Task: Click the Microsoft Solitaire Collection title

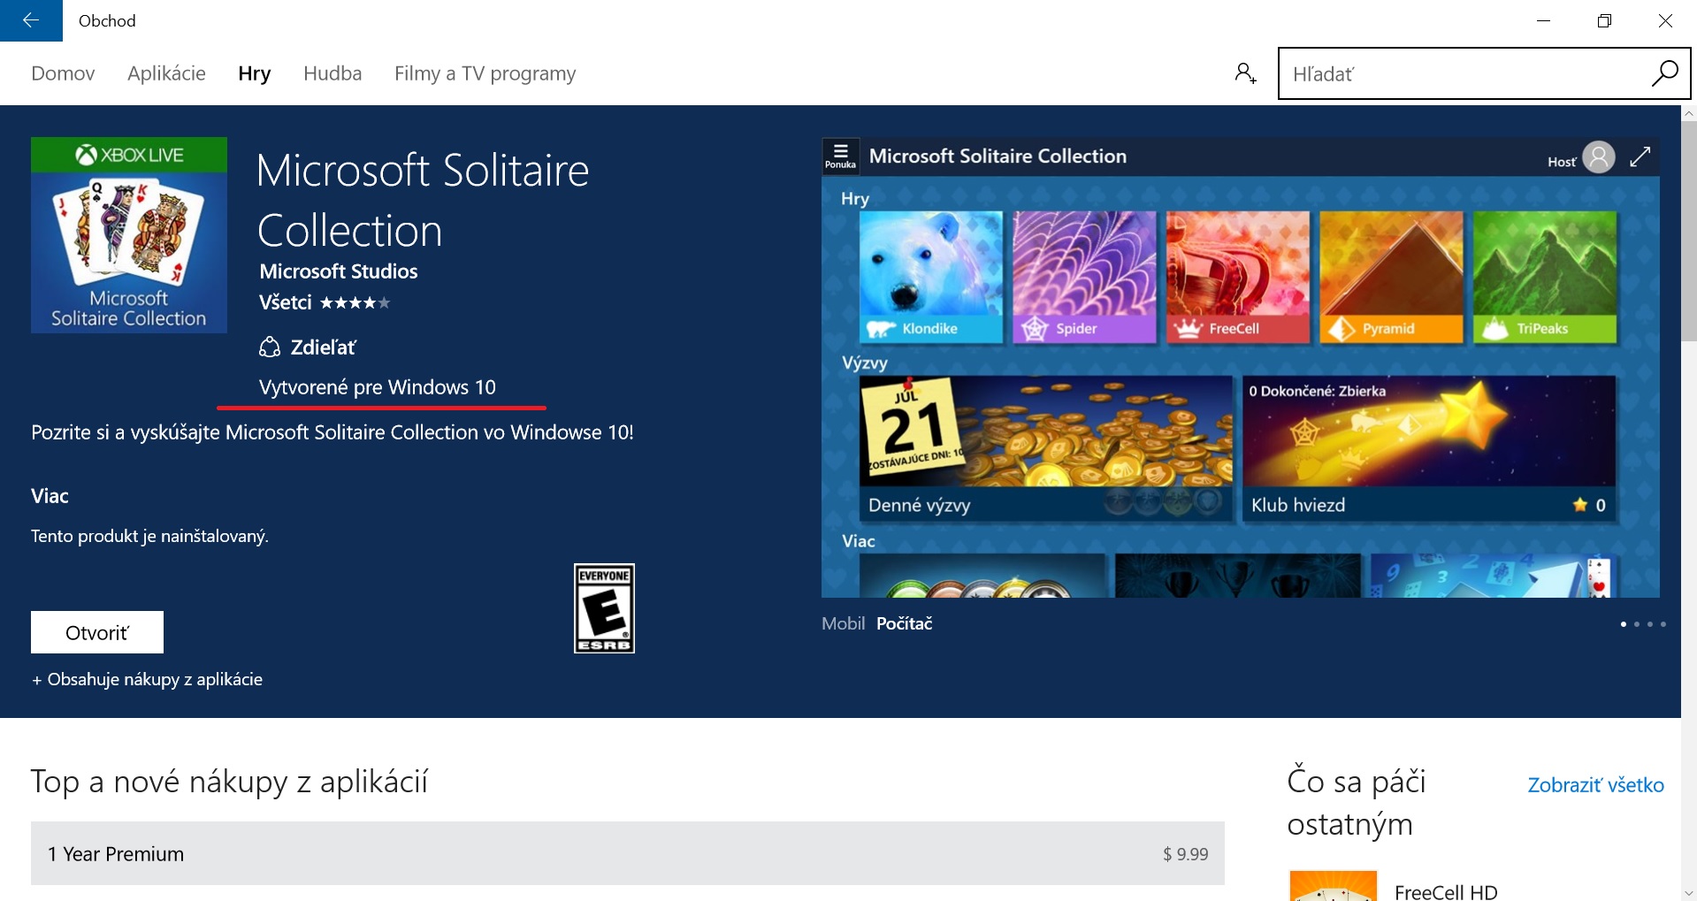Action: pos(423,201)
